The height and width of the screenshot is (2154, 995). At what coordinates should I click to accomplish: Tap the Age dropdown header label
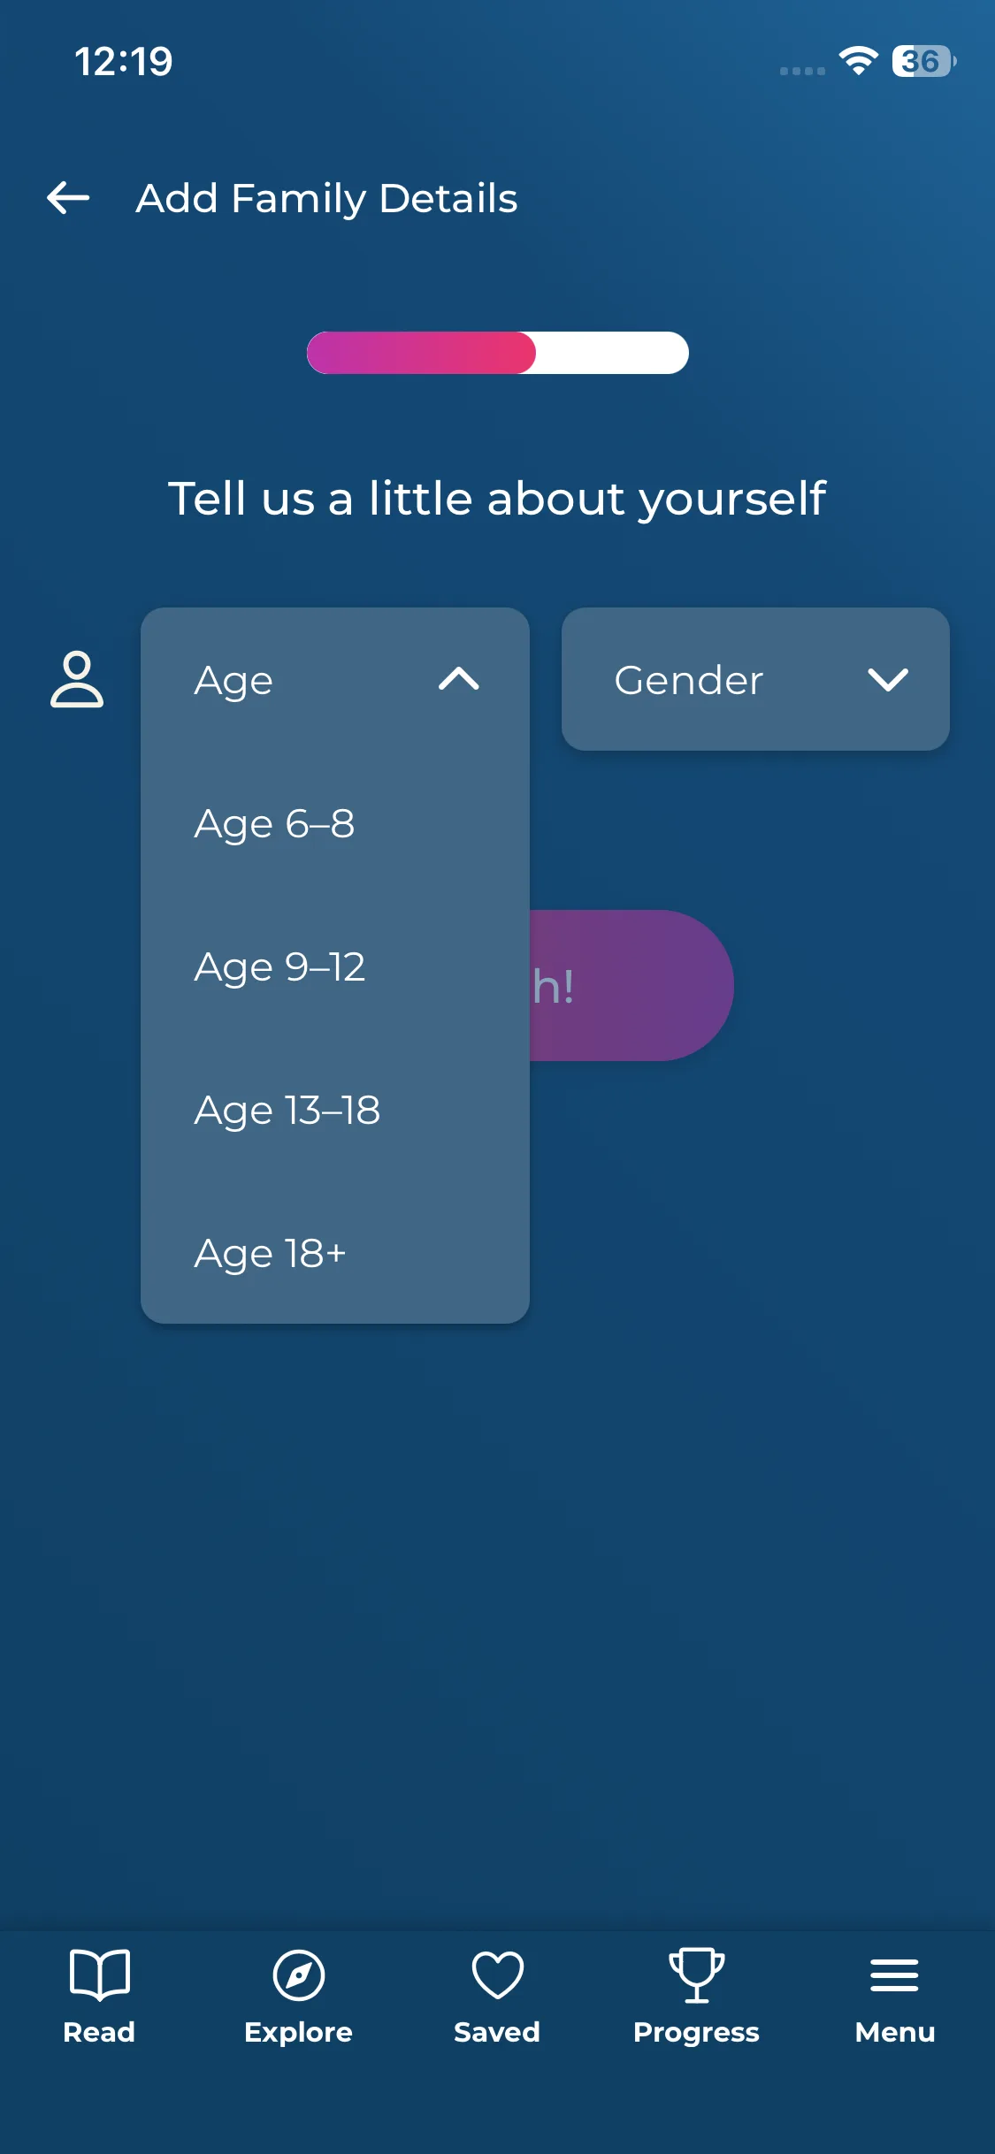tap(233, 680)
